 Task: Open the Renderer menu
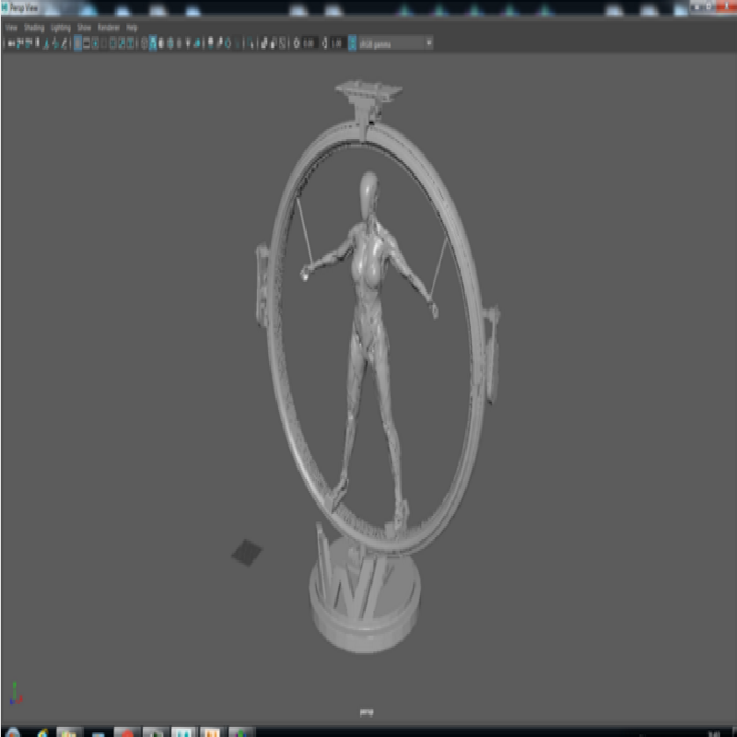[107, 29]
